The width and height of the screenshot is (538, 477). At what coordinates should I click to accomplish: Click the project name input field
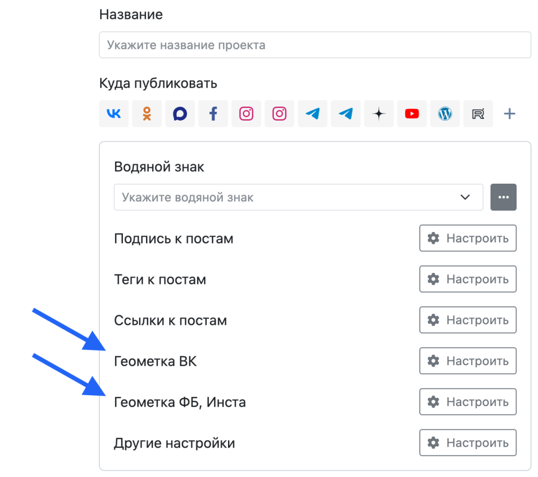[x=315, y=45]
